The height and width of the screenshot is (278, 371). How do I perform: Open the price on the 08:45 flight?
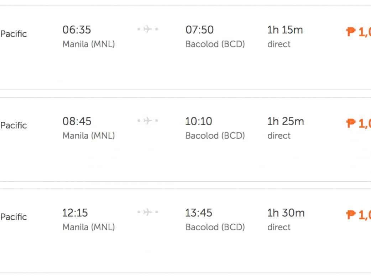click(359, 124)
